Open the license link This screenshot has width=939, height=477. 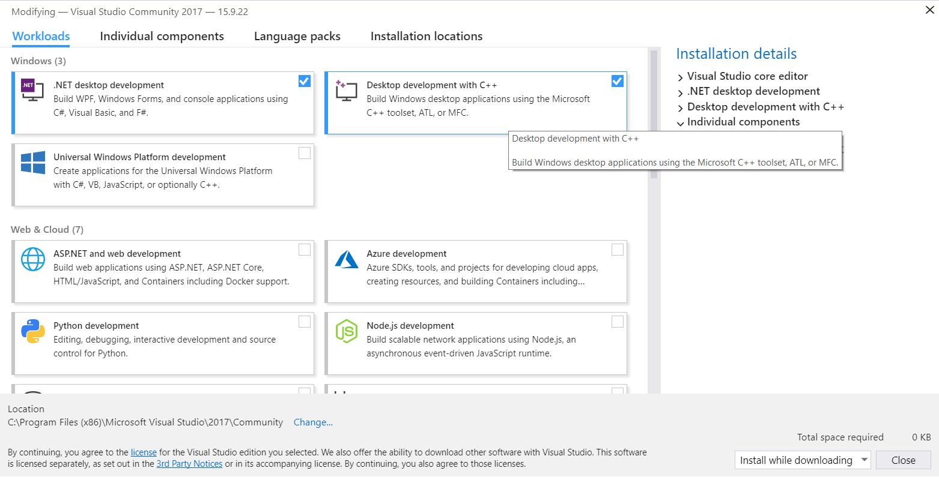click(x=144, y=452)
